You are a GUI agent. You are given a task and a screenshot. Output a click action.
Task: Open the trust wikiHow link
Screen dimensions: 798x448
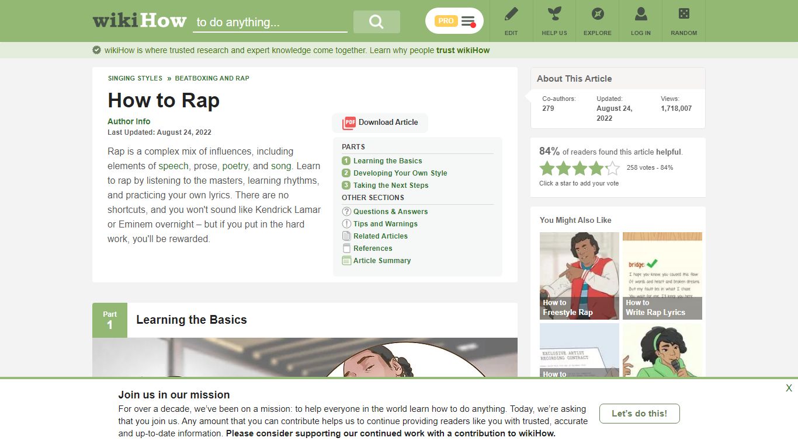[463, 50]
